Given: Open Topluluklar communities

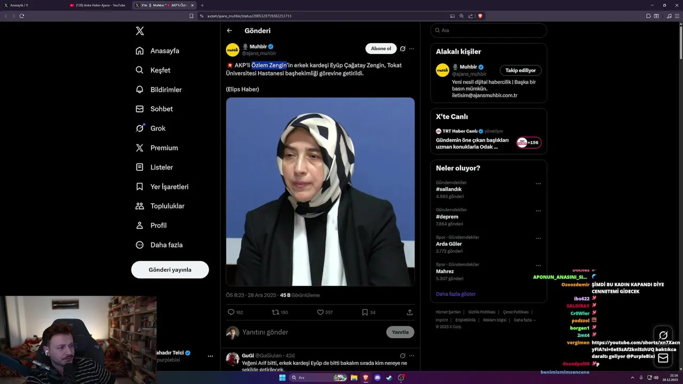Looking at the screenshot, I should [x=160, y=206].
